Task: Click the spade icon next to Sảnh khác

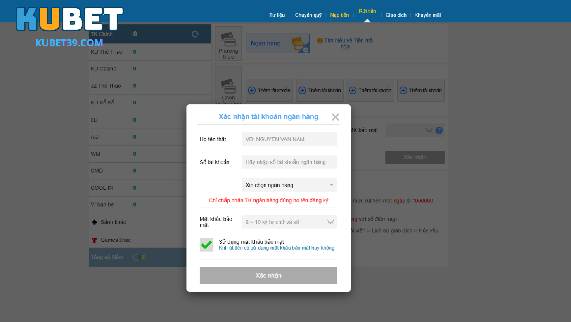Action: 95,221
